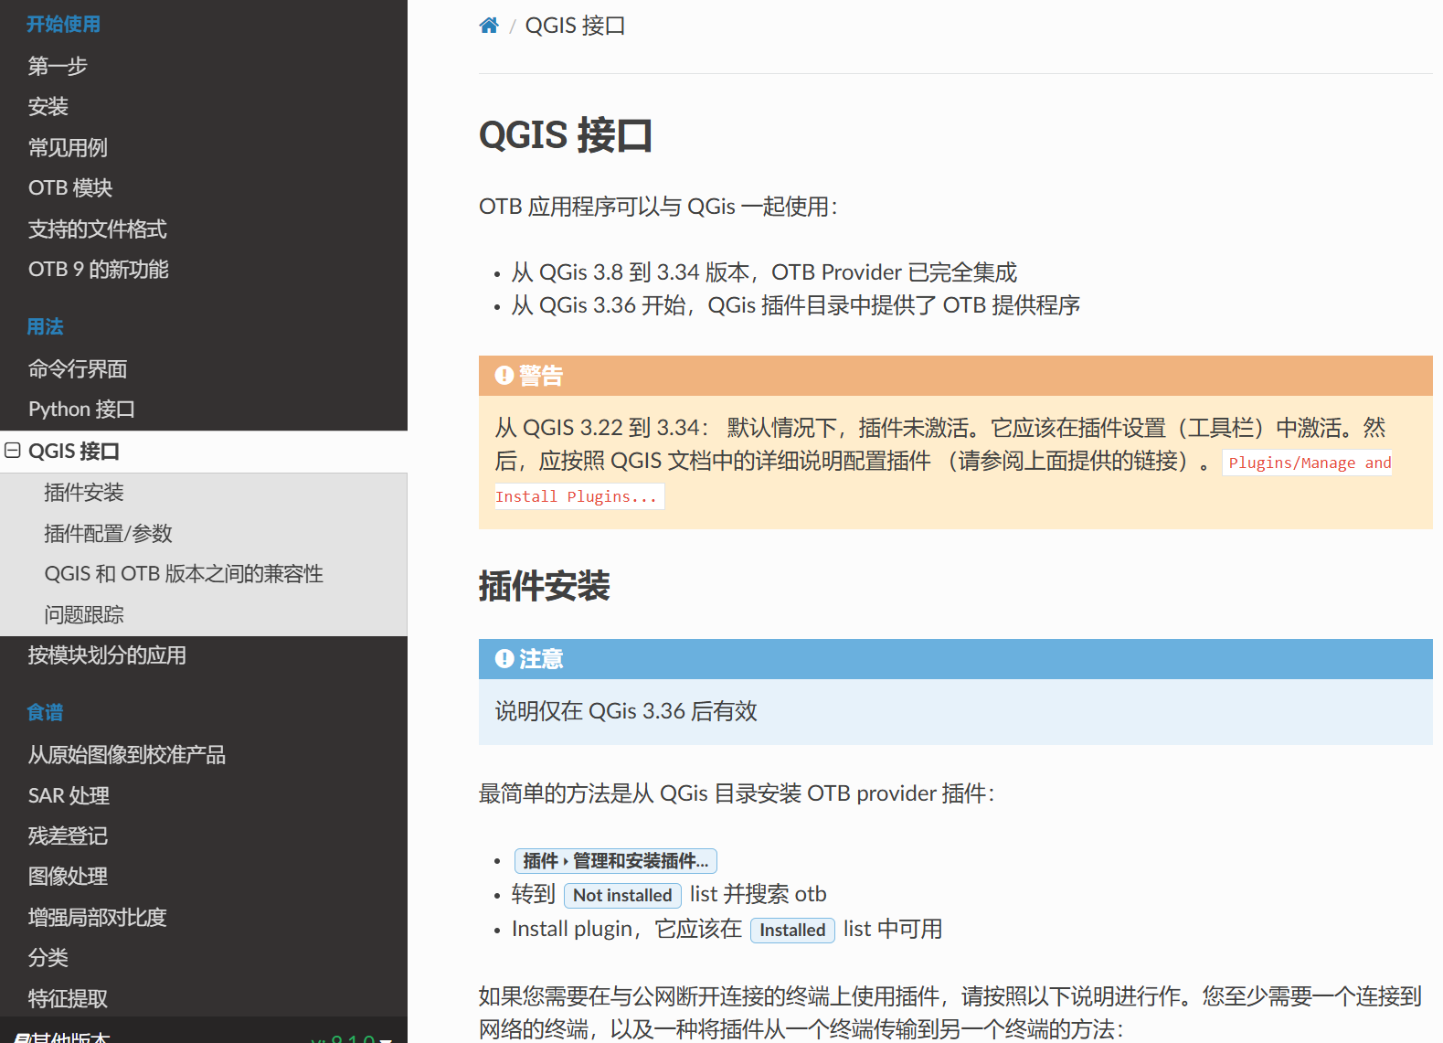Screen dimensions: 1443x1043
Task: Click the Not installed label
Action: tap(622, 895)
